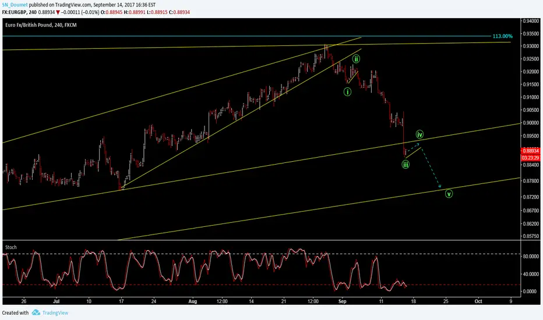The width and height of the screenshot is (543, 320).
Task: Click the TradingView cloud logo icon
Action: tap(36, 313)
